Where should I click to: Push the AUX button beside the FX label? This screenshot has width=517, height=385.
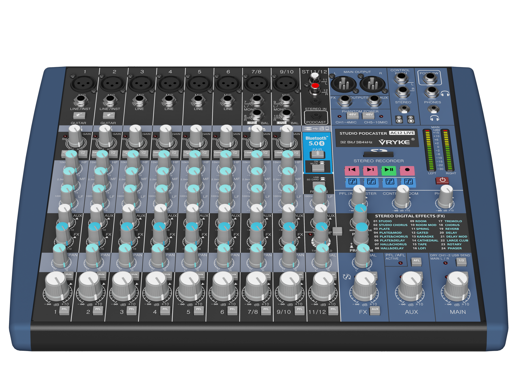coord(375,310)
